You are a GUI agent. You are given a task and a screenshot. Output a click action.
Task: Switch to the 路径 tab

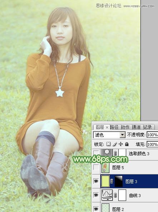point(114,127)
